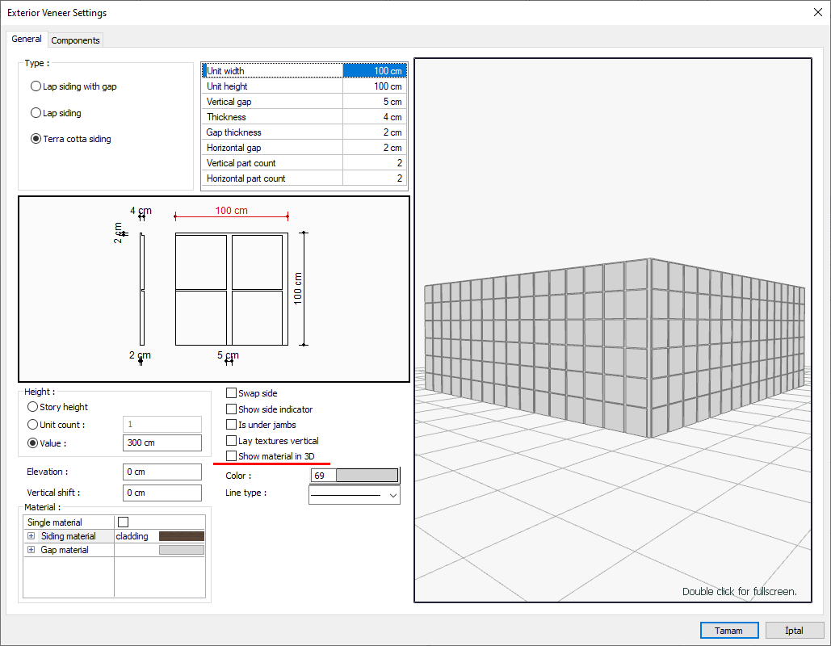831x646 pixels.
Task: Click the Tamam button to confirm
Action: tap(729, 631)
